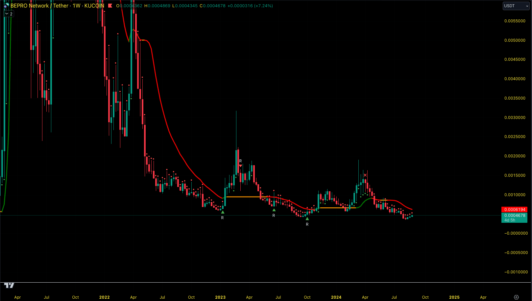Click the 2023 time axis label

220,297
